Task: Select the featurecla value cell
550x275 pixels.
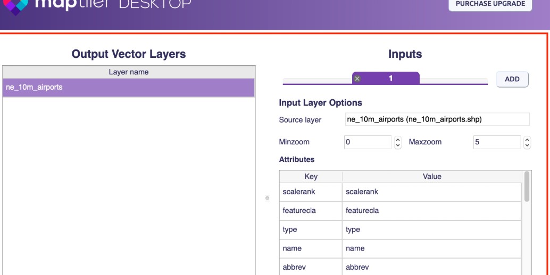Action: [432, 211]
